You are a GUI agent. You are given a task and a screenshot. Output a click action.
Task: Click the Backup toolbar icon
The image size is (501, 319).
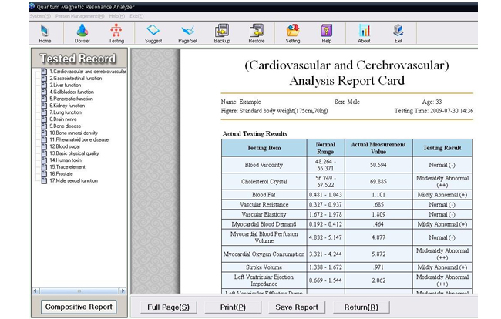click(222, 34)
